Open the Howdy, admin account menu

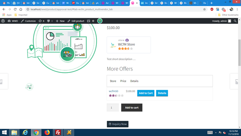(221, 21)
